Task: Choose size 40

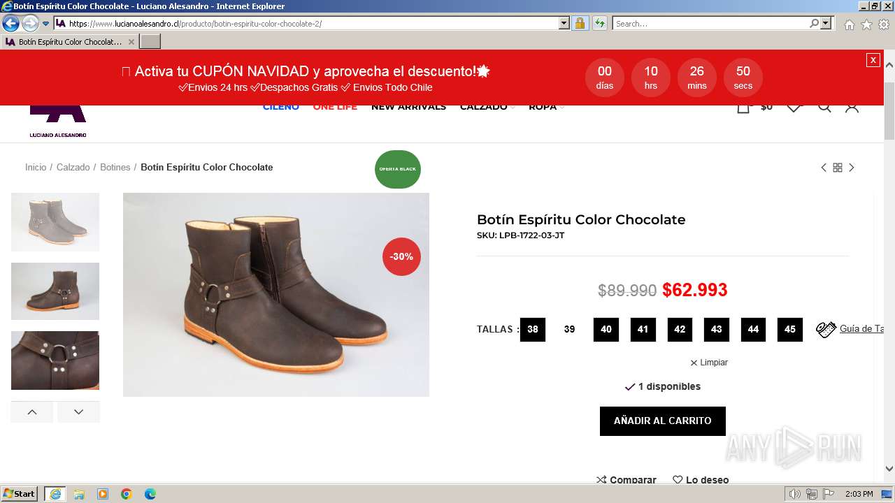Action: click(606, 329)
